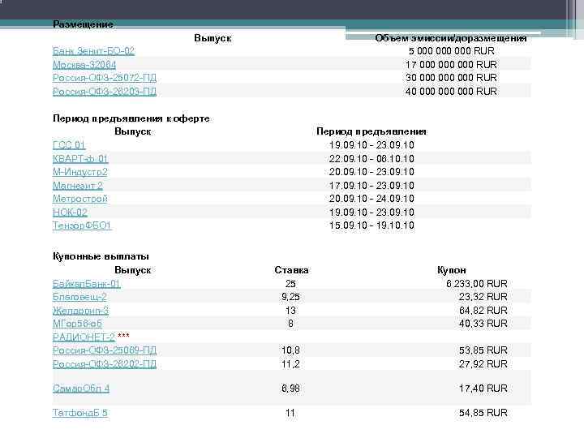Open the М-Индустр2 issue link
This screenshot has width=584, height=438.
click(80, 172)
